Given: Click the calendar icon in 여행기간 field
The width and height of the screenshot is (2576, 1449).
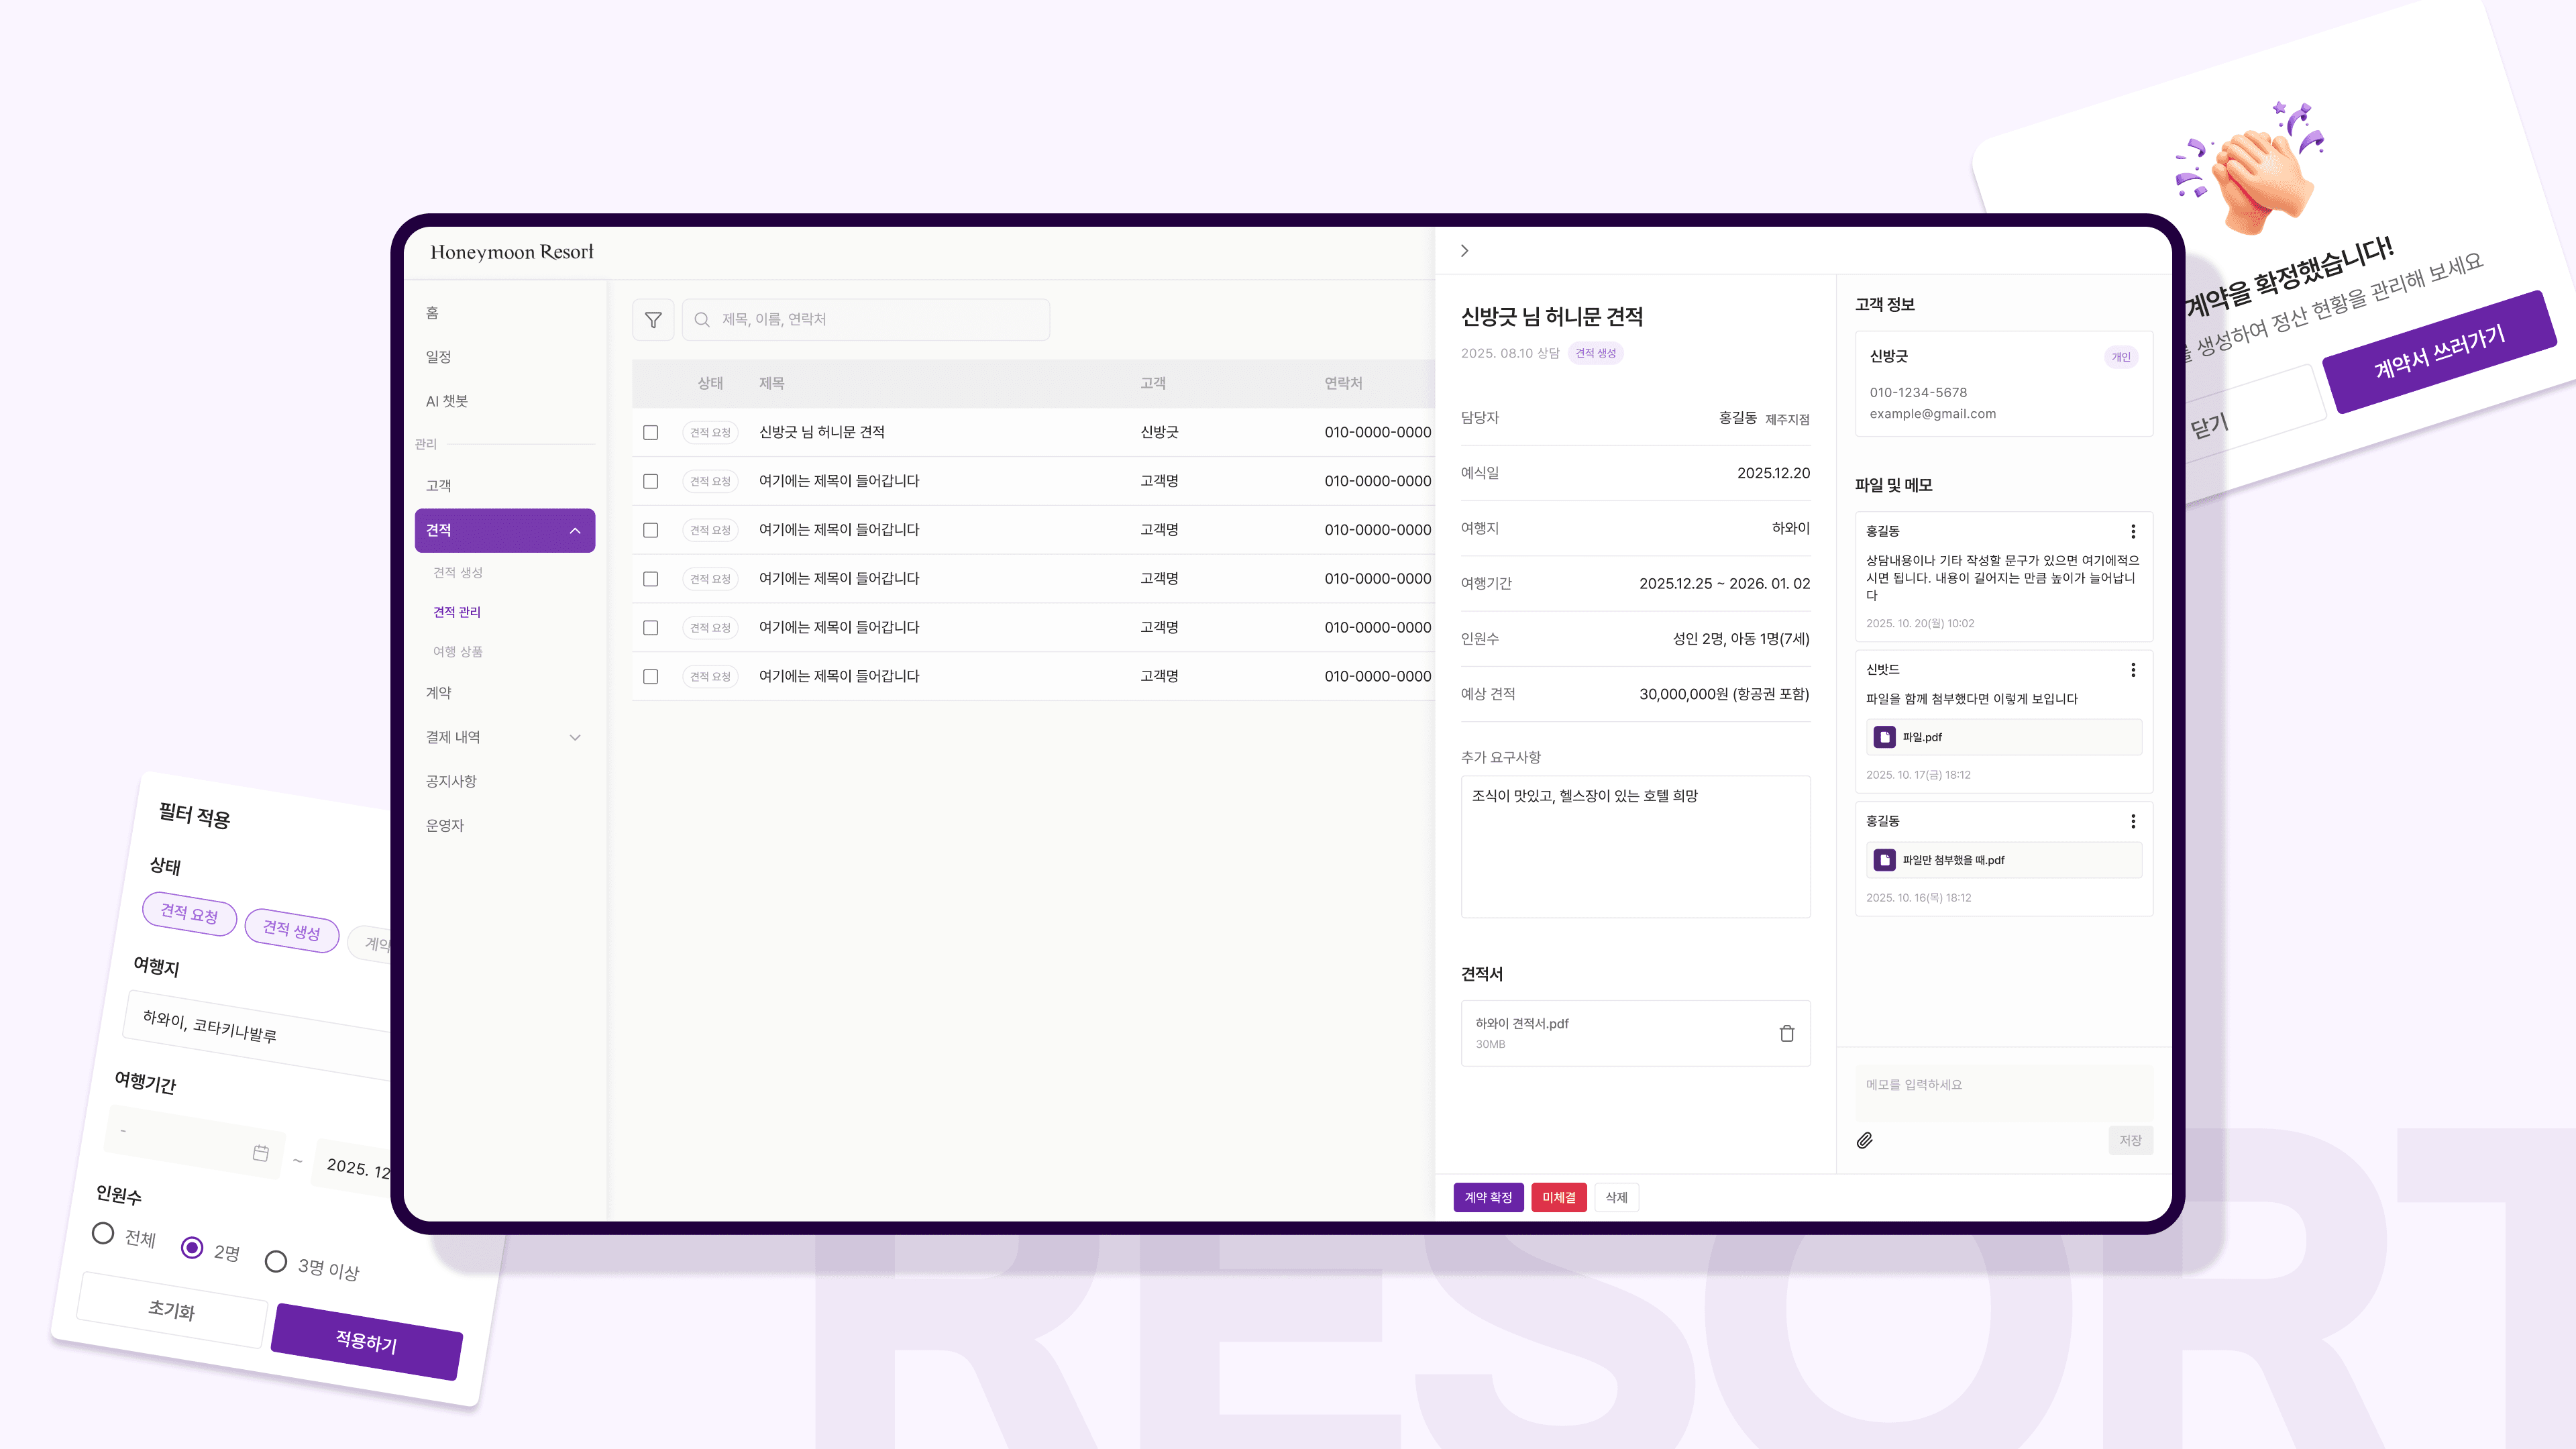Looking at the screenshot, I should click(261, 1153).
